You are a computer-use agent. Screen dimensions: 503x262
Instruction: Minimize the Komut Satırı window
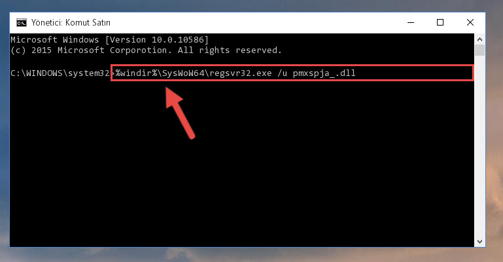pos(411,22)
